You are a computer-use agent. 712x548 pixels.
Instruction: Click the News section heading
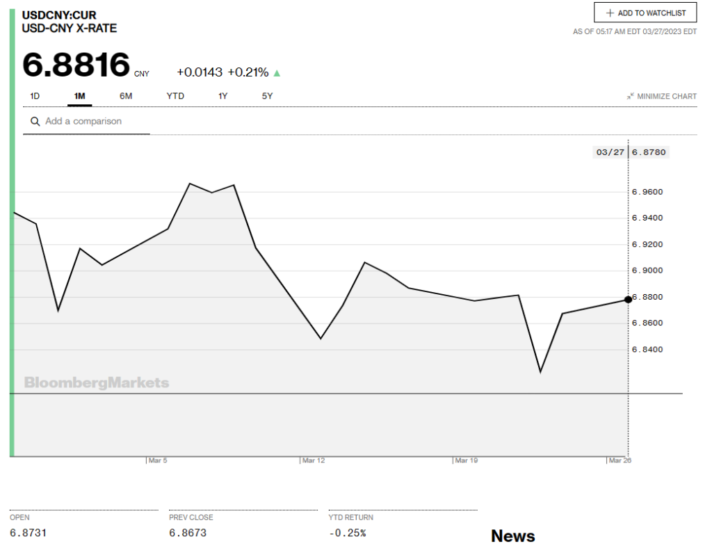512,536
